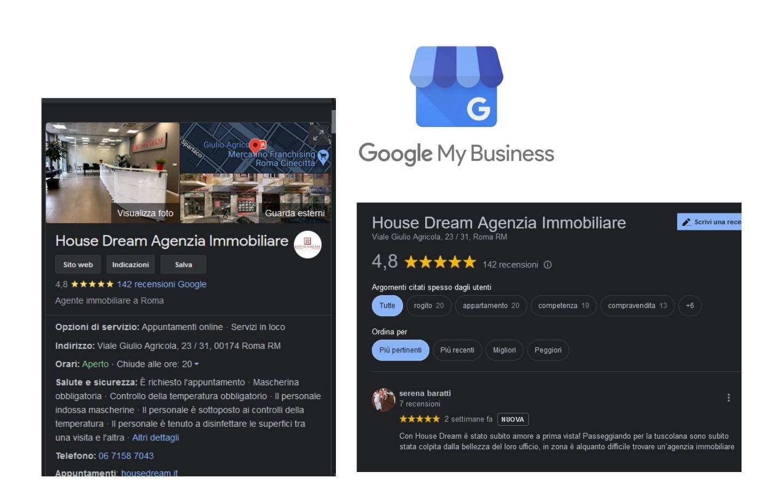Click the info icon beside 142 recensioni
This screenshot has width=784, height=490.
tap(548, 265)
